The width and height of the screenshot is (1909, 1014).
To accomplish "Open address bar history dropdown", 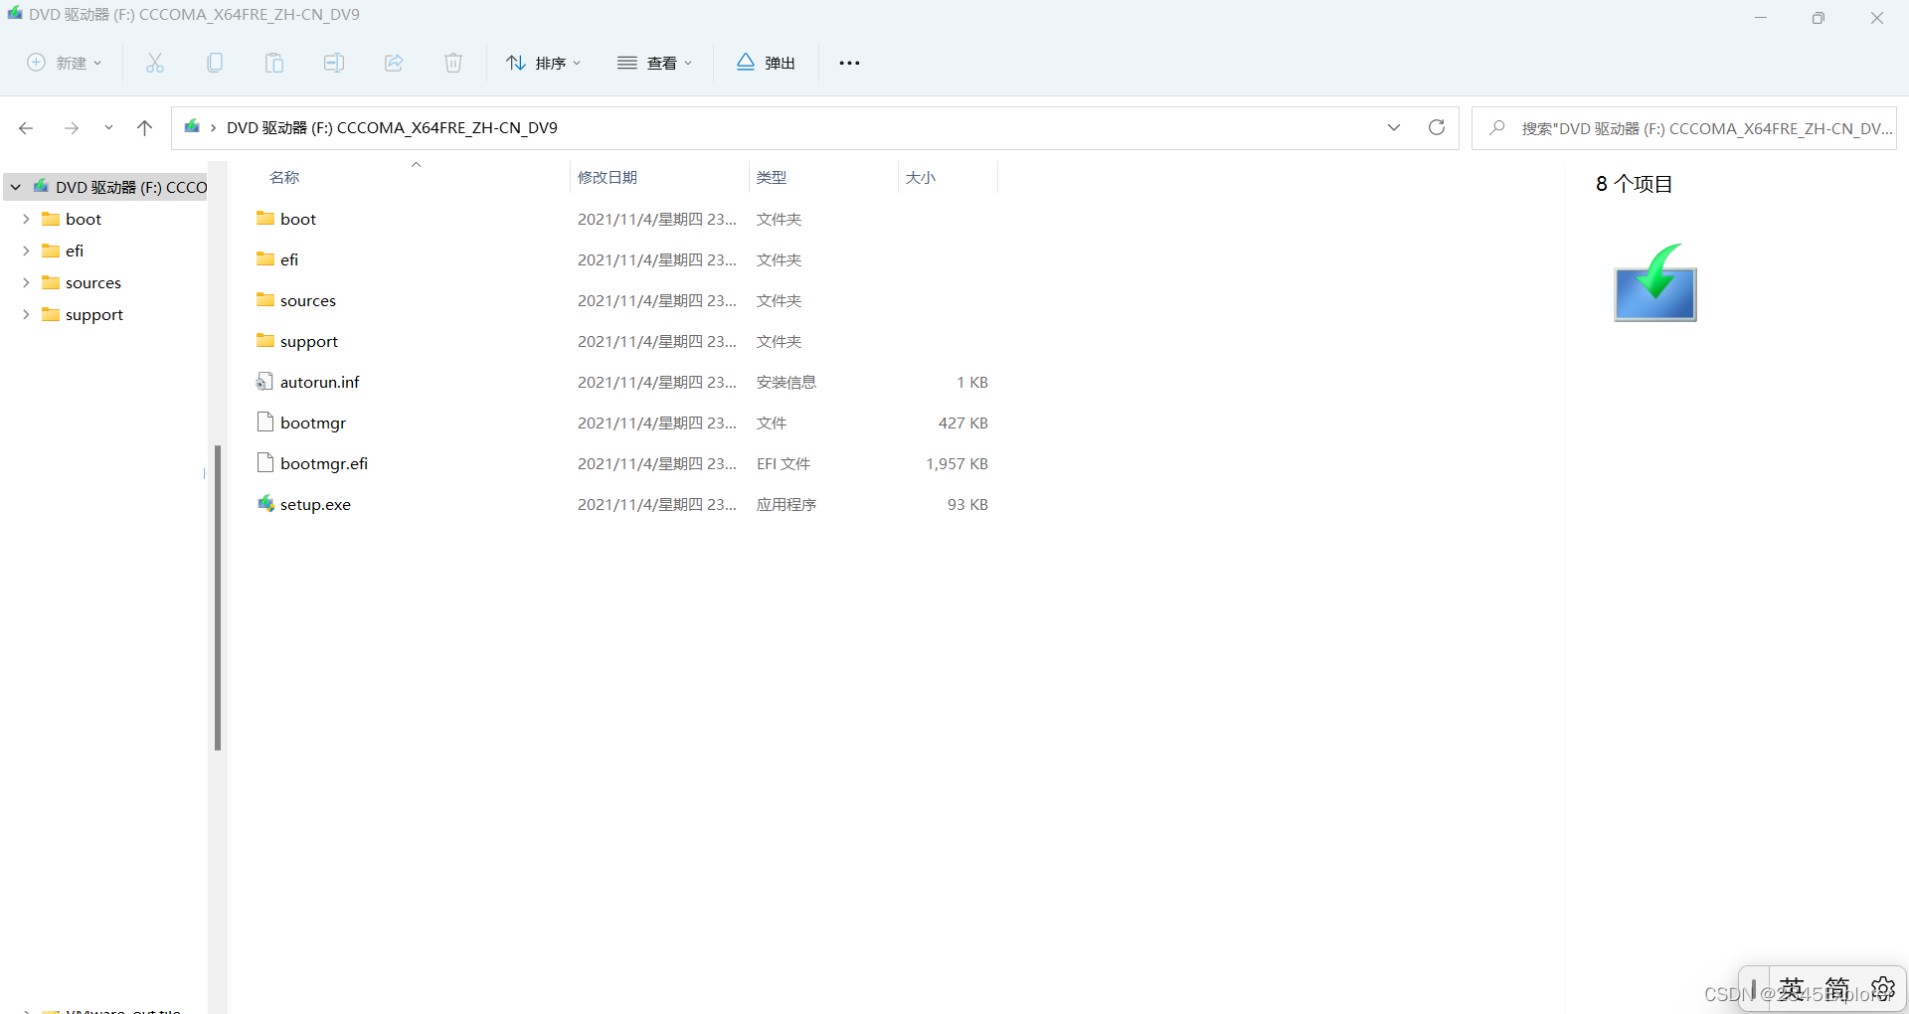I will point(1394,127).
